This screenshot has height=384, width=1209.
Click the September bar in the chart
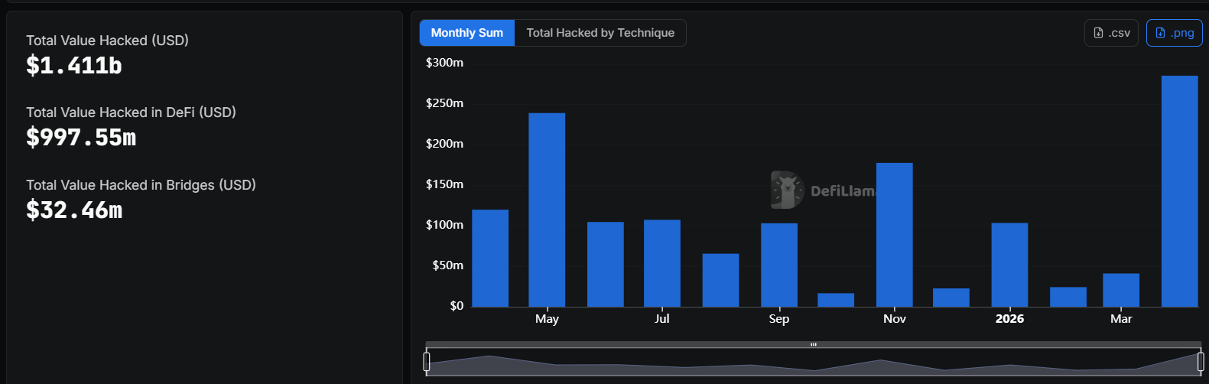[778, 265]
